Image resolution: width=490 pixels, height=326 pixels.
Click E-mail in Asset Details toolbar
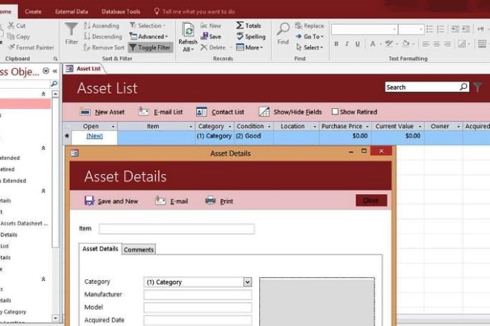171,202
